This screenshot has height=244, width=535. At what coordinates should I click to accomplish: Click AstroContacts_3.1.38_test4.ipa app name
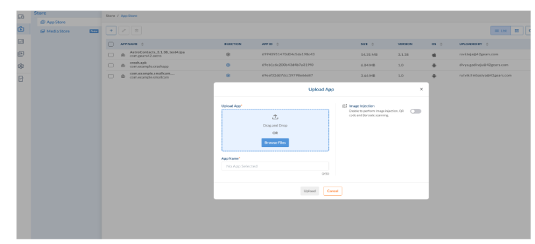tap(157, 52)
